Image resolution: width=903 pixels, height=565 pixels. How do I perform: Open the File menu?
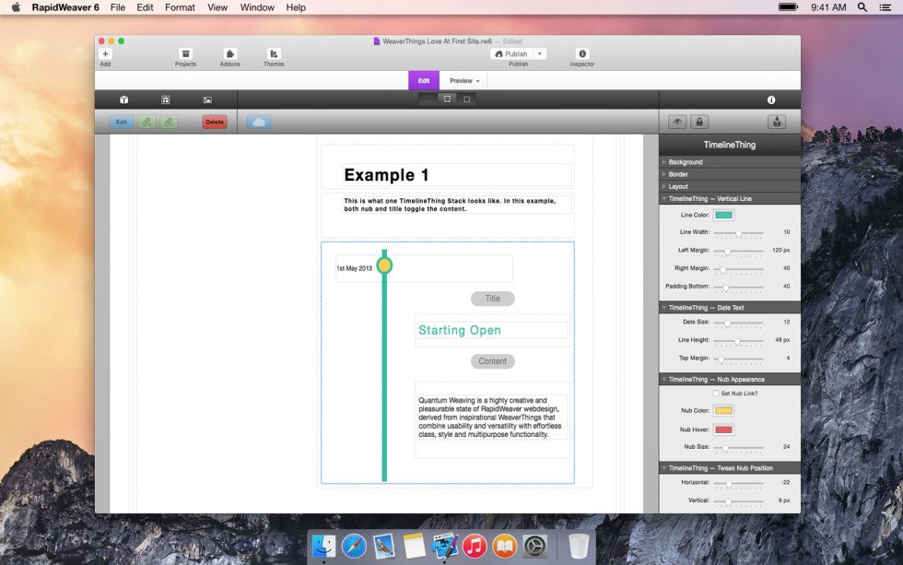click(118, 7)
